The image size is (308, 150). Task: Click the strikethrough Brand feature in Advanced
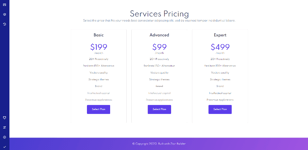point(159,86)
